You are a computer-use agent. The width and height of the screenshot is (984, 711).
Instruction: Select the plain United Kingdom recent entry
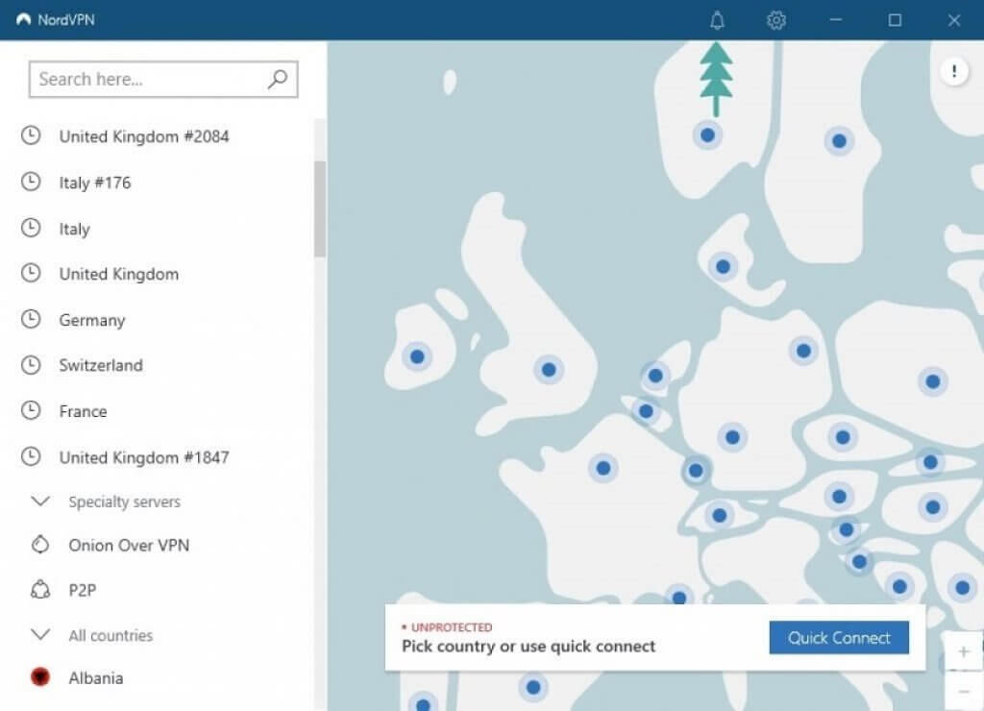coord(118,274)
